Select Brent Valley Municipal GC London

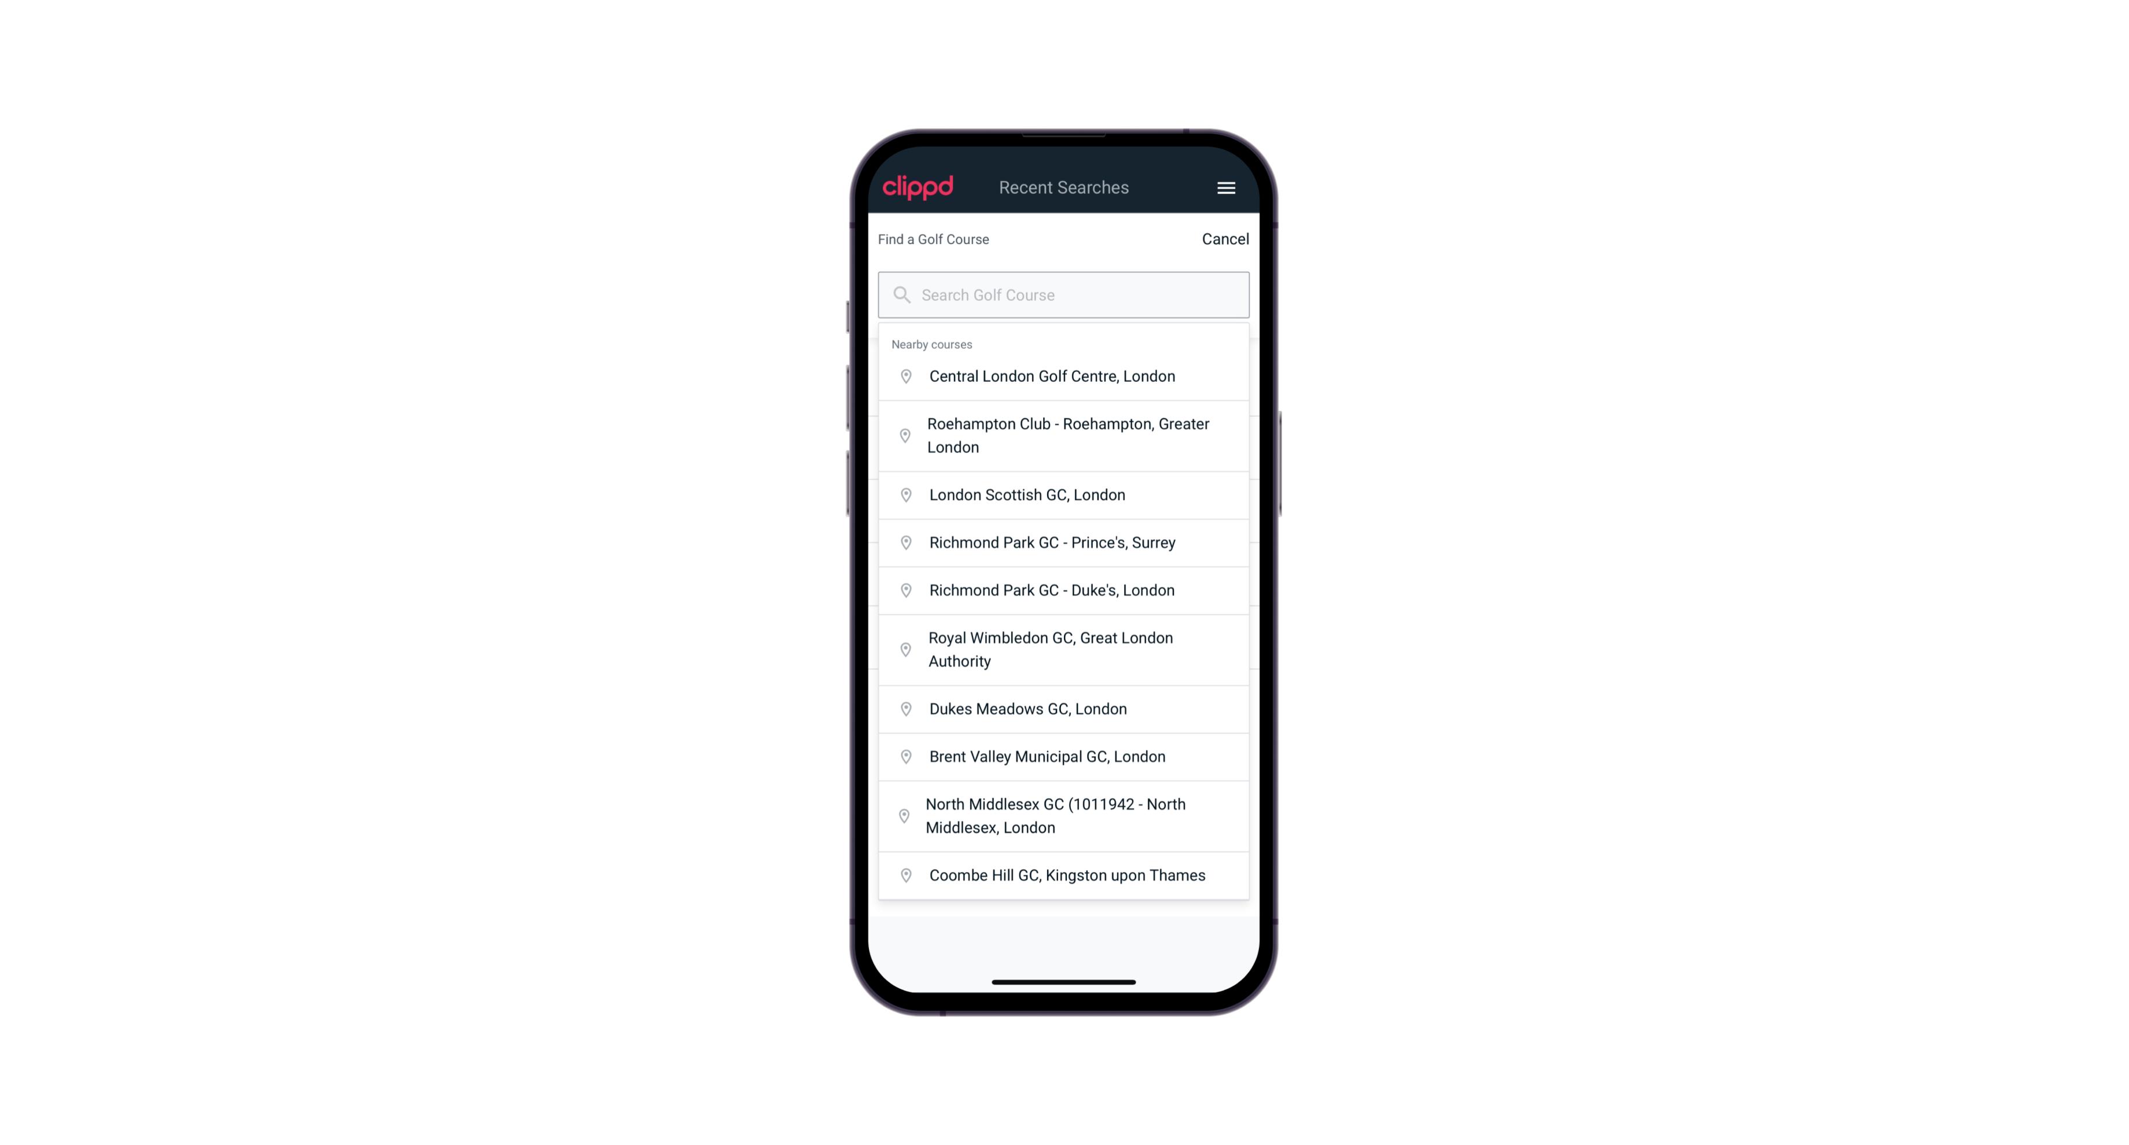pyautogui.click(x=1064, y=756)
